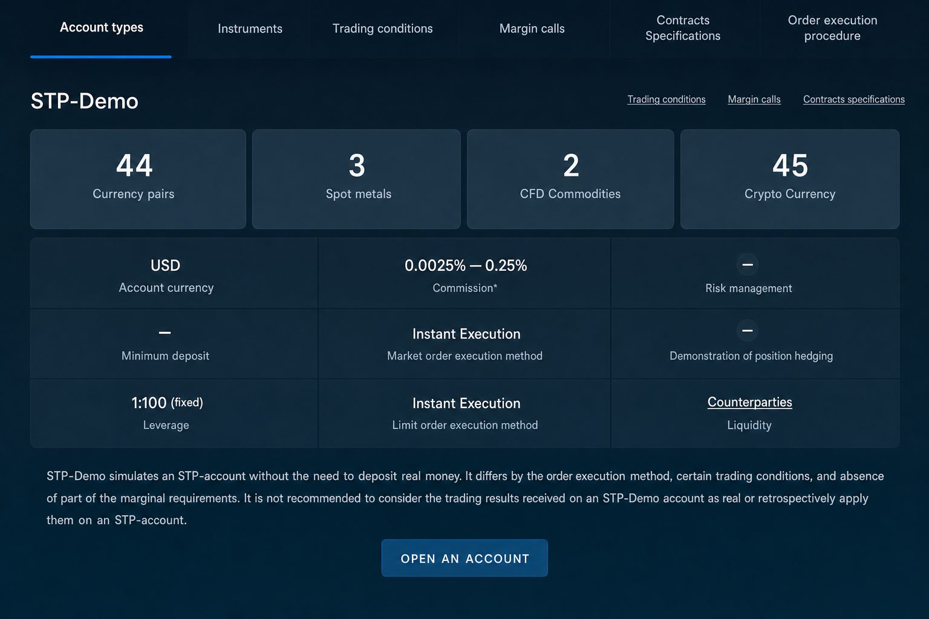Select the Account types tab
Image resolution: width=929 pixels, height=619 pixels.
coord(101,28)
